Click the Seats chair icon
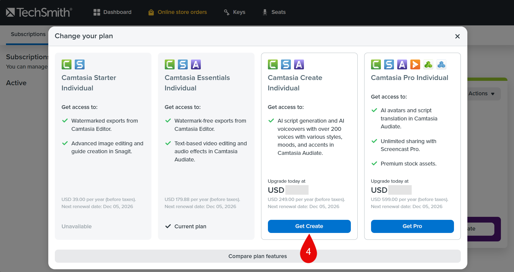The height and width of the screenshot is (272, 514). pos(265,12)
